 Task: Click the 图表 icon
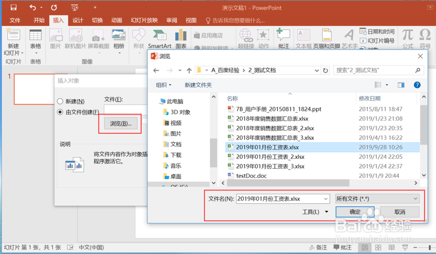click(x=181, y=36)
